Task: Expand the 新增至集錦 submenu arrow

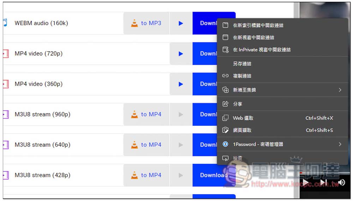Action: 340,90
